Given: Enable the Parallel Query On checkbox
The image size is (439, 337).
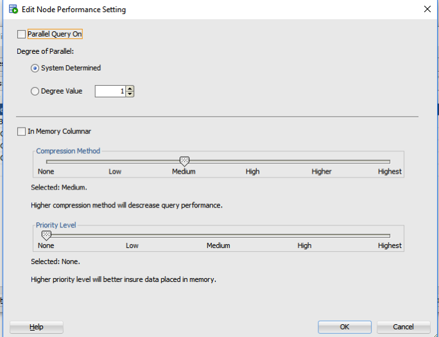Looking at the screenshot, I should tap(22, 34).
